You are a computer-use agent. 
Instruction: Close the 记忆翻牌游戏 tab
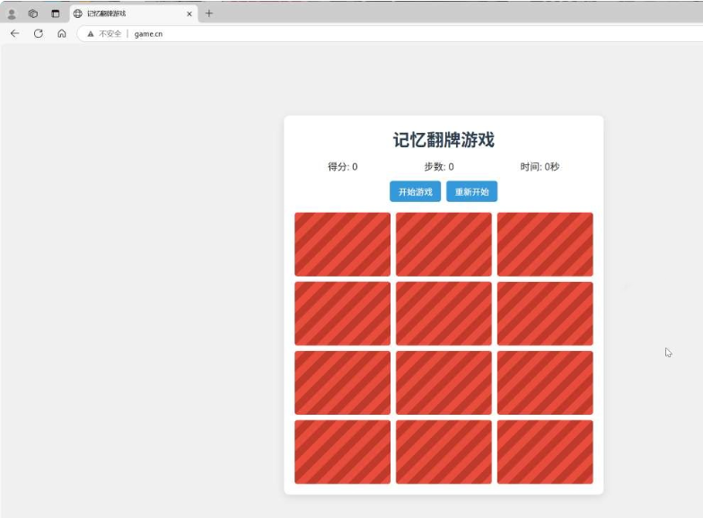coord(189,13)
